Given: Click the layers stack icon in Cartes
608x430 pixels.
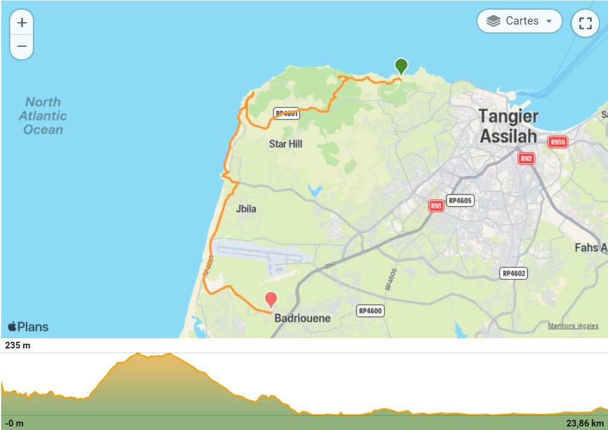Looking at the screenshot, I should click(x=493, y=21).
